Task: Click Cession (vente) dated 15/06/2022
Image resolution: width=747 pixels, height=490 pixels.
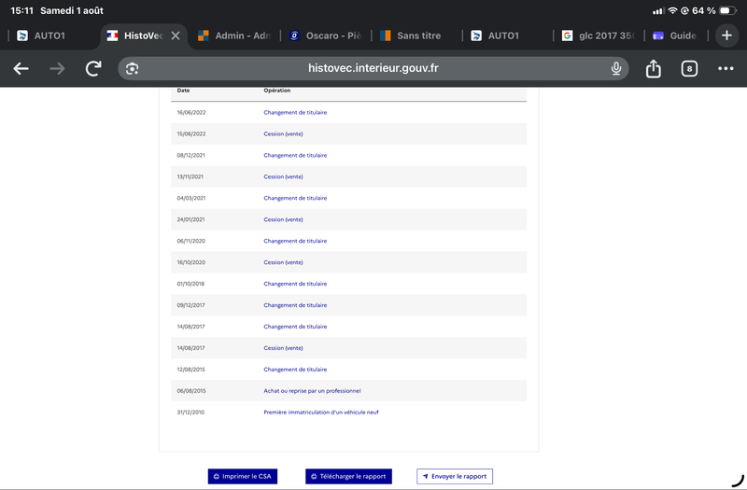Action: pyautogui.click(x=284, y=133)
